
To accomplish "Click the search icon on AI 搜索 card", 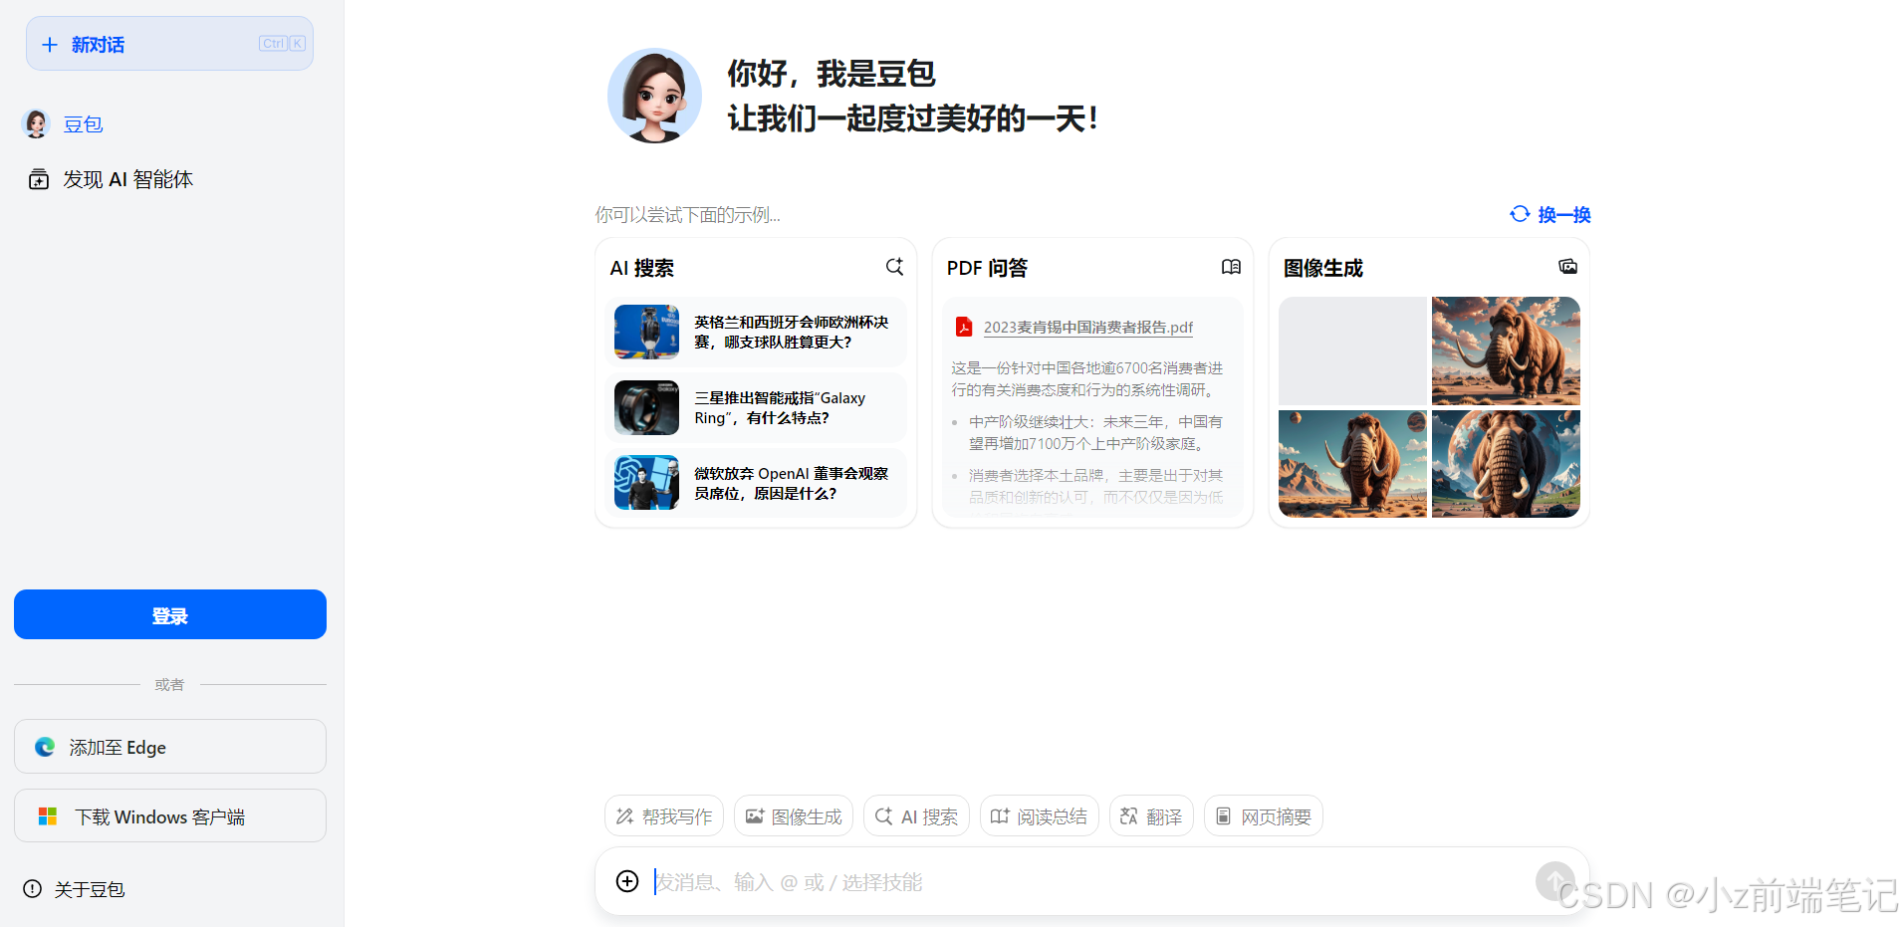I will point(894,267).
